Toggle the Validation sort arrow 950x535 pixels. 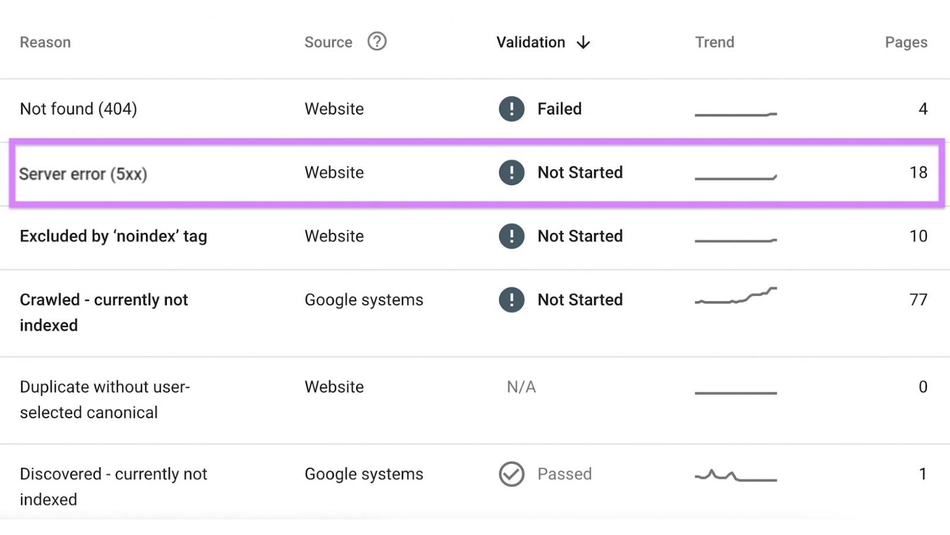point(584,42)
